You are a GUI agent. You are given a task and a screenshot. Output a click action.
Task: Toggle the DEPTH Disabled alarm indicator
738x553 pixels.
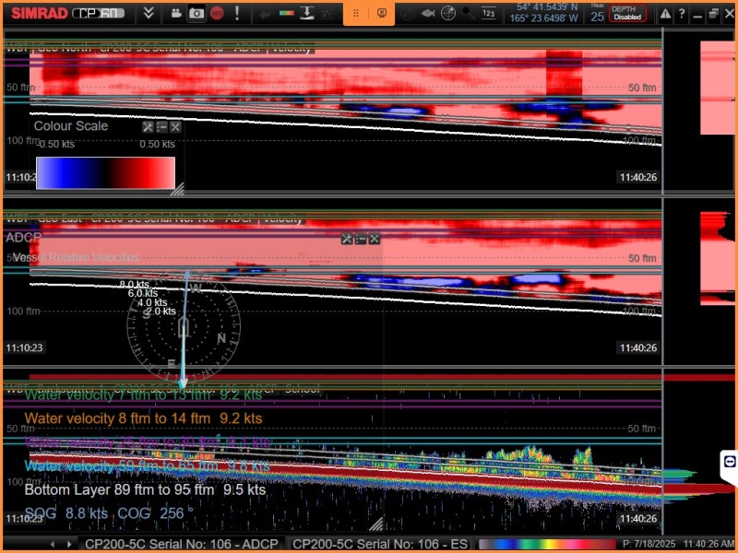(627, 14)
